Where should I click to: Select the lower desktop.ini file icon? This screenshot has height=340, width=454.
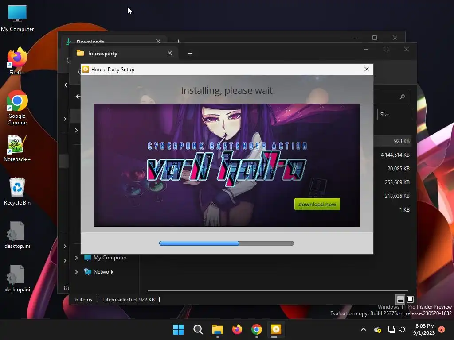tap(17, 278)
